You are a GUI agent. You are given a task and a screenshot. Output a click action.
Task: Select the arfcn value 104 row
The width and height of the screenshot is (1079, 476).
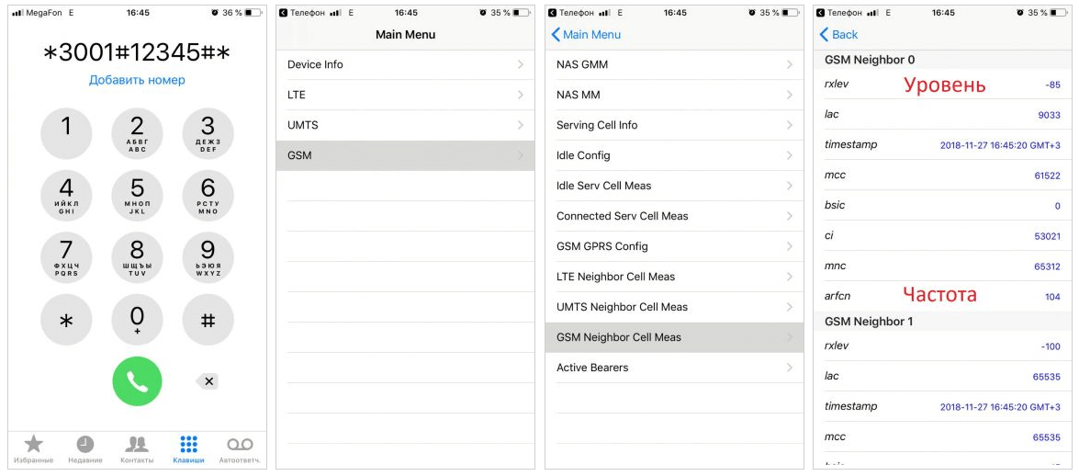pyautogui.click(x=942, y=296)
